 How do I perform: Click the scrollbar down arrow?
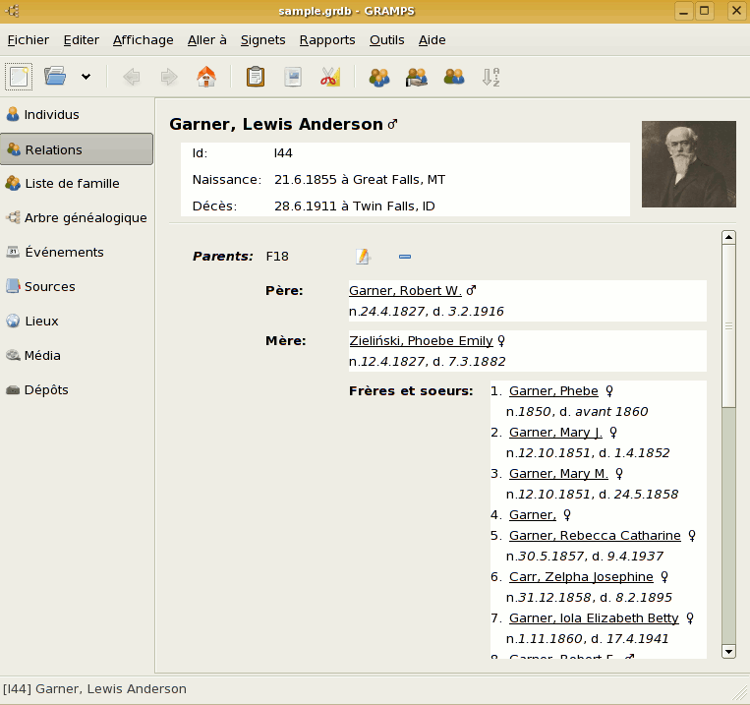[728, 651]
